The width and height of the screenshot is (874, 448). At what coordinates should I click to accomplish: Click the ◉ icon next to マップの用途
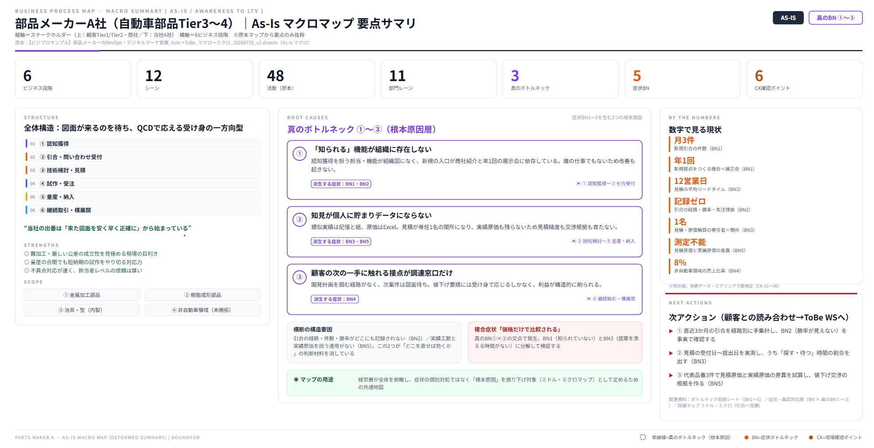296,380
